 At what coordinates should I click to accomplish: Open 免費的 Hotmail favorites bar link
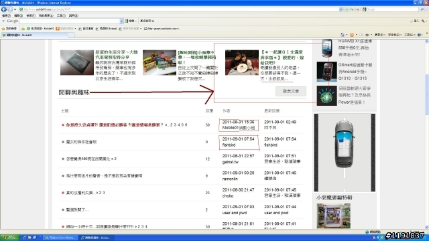pyautogui.click(x=106, y=28)
